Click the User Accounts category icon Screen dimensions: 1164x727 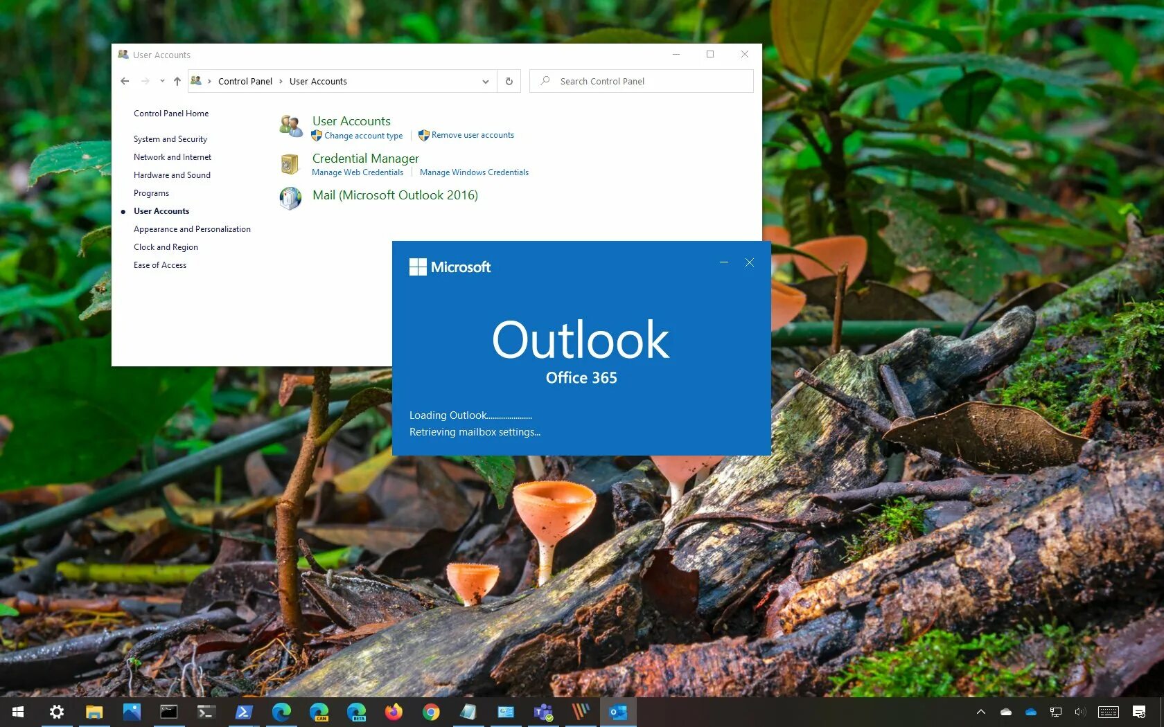click(291, 125)
